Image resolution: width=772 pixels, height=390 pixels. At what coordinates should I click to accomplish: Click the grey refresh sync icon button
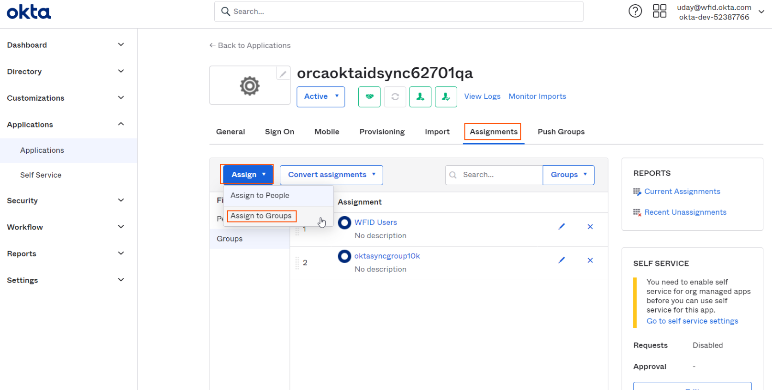395,97
